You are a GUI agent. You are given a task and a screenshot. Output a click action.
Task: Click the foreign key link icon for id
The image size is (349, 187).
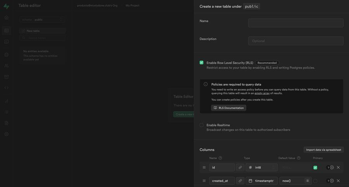click(240, 167)
